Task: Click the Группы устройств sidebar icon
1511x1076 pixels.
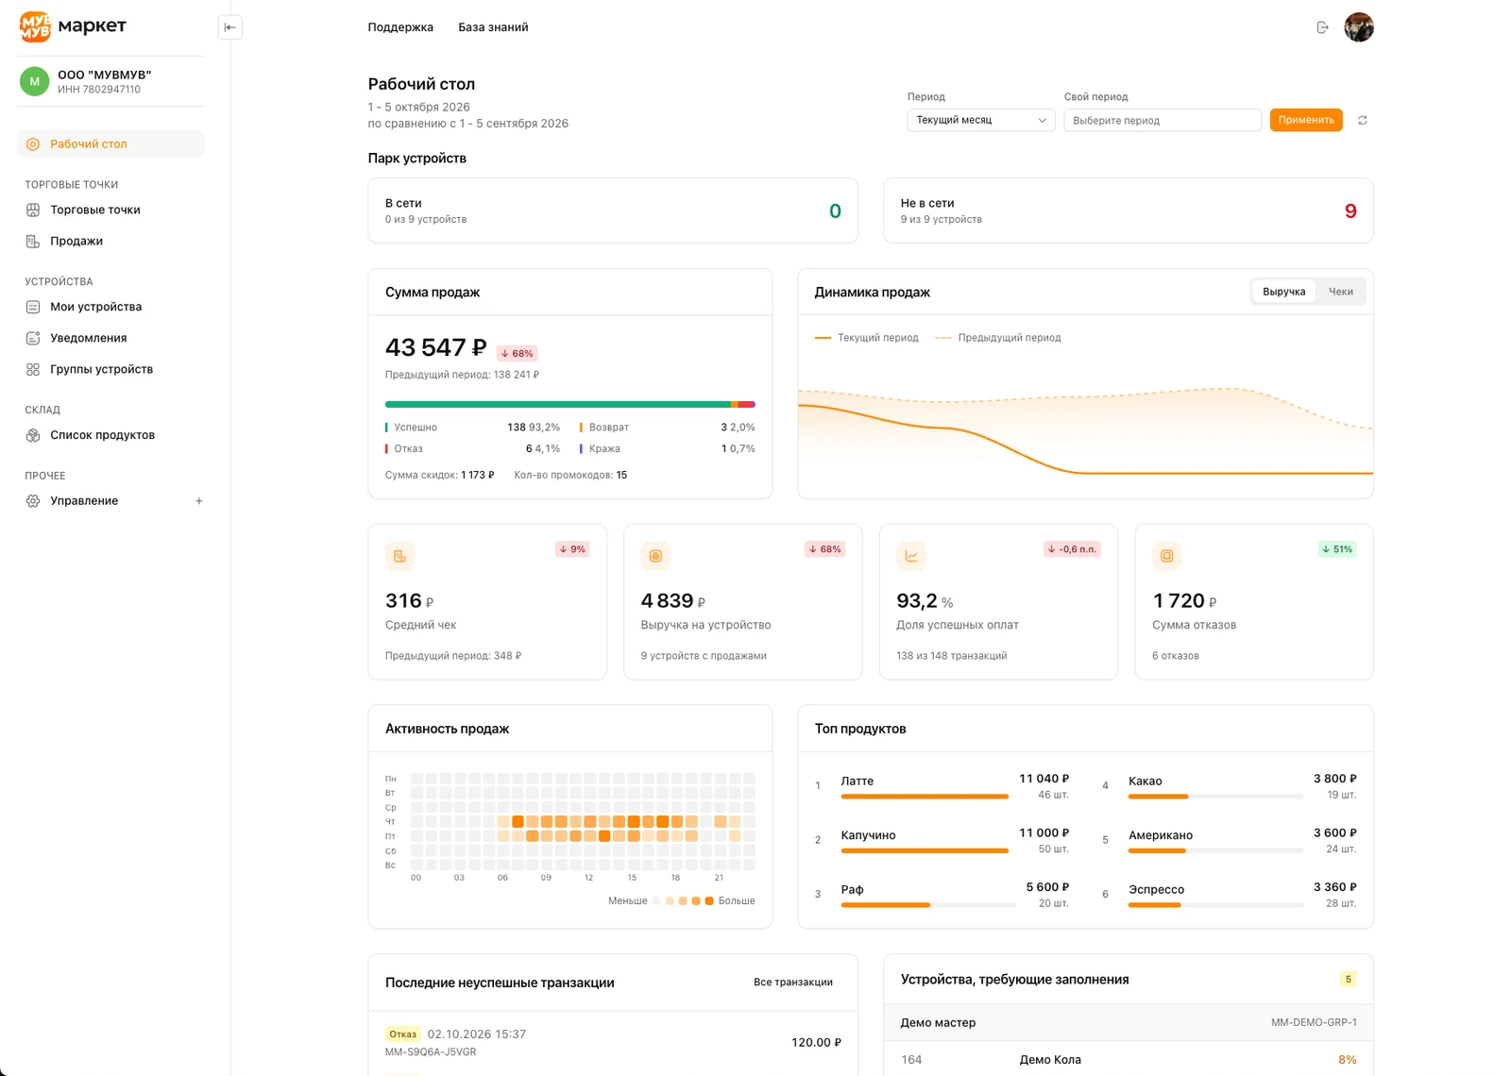Action: (33, 369)
